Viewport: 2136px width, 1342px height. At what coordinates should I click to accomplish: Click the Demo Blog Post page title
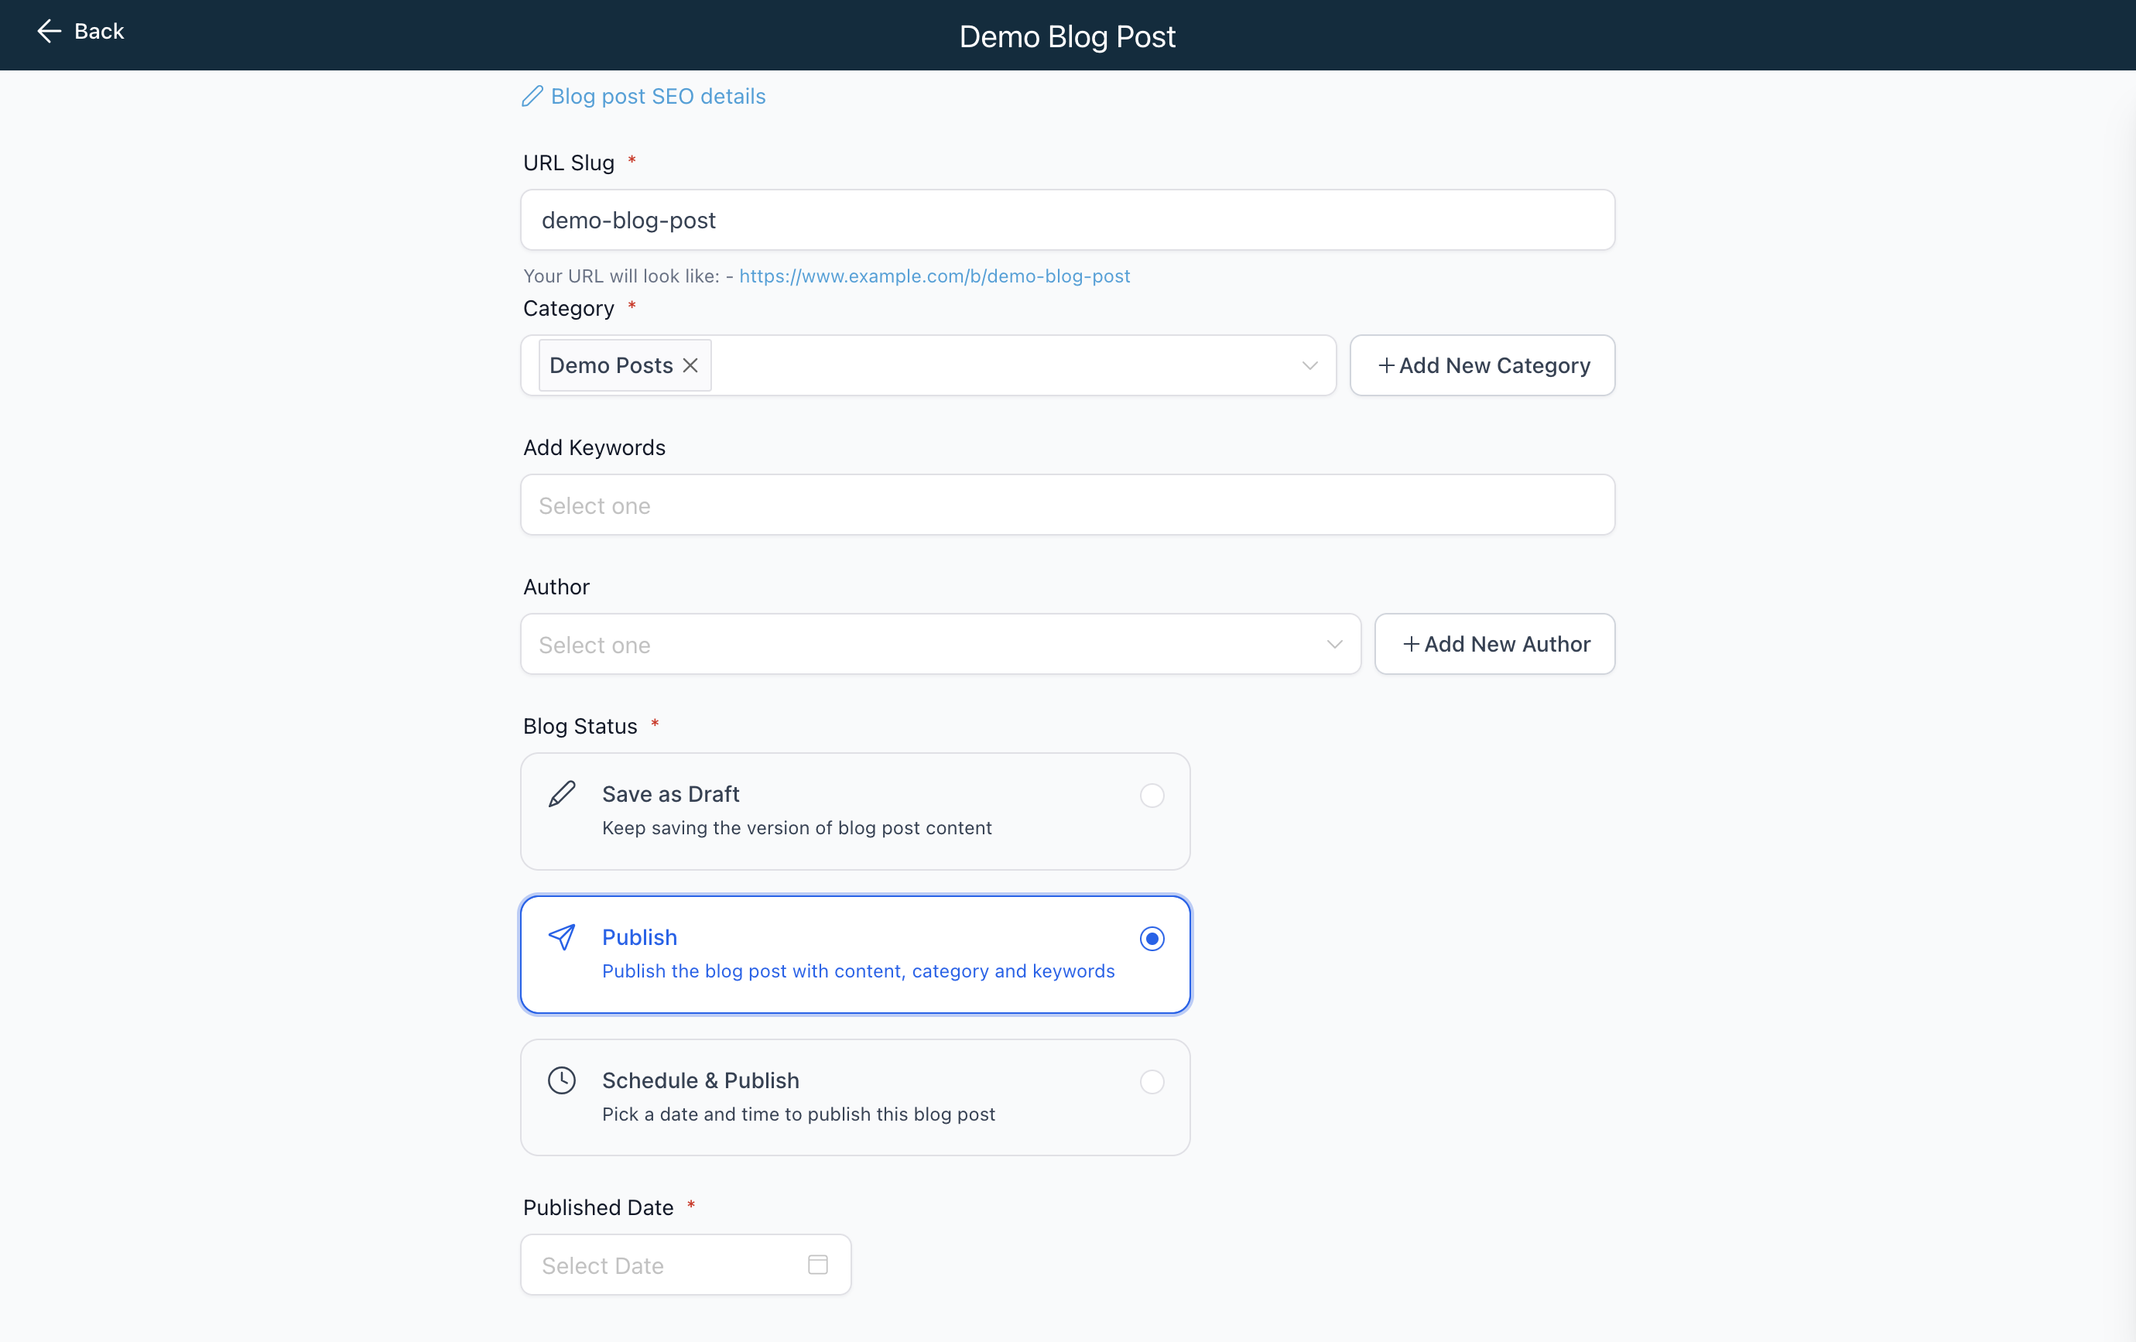coord(1067,36)
